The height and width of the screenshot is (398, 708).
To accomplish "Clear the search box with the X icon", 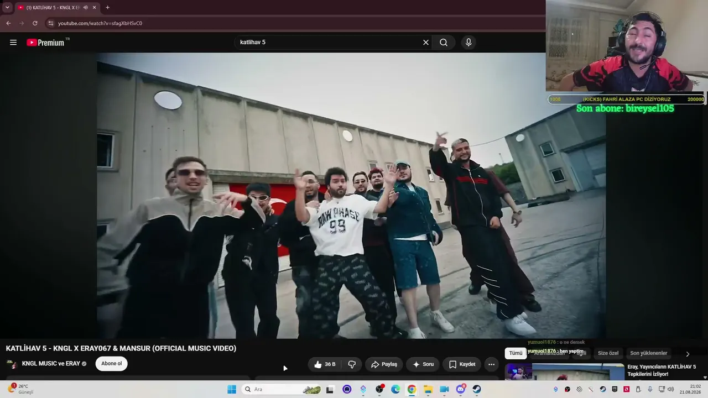I will click(x=426, y=43).
